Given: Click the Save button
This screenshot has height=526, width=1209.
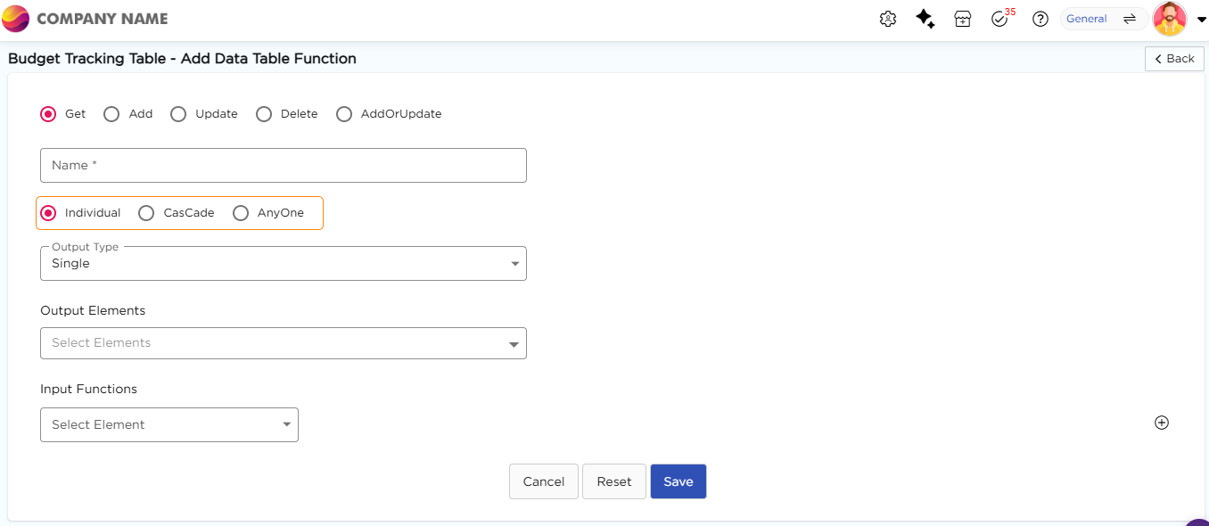Looking at the screenshot, I should (678, 481).
